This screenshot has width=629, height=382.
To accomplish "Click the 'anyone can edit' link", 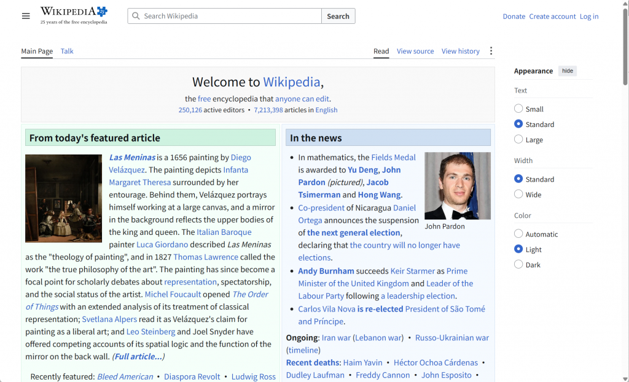I will (302, 99).
